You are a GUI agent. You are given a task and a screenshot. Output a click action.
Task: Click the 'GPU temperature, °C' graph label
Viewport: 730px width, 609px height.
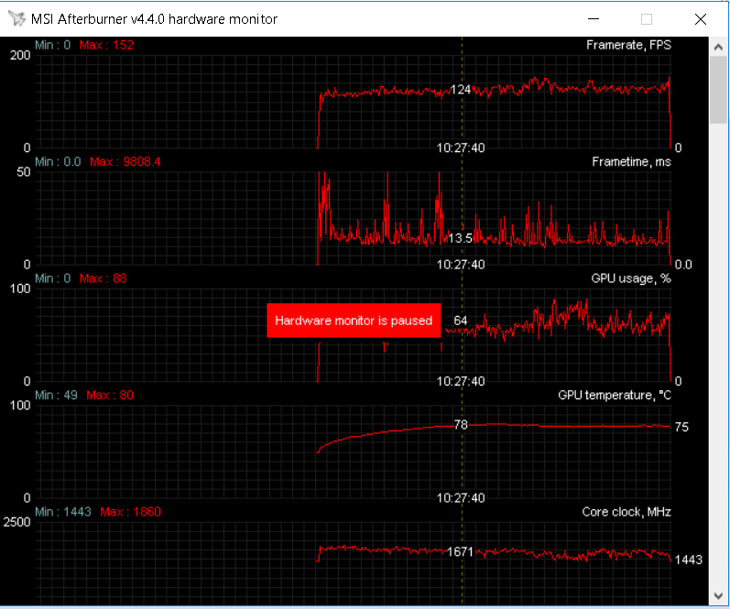615,396
